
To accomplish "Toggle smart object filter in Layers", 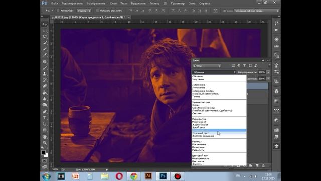I will click(256, 66).
